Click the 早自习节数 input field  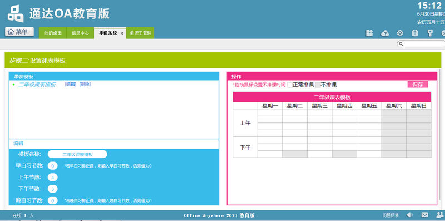click(52, 165)
